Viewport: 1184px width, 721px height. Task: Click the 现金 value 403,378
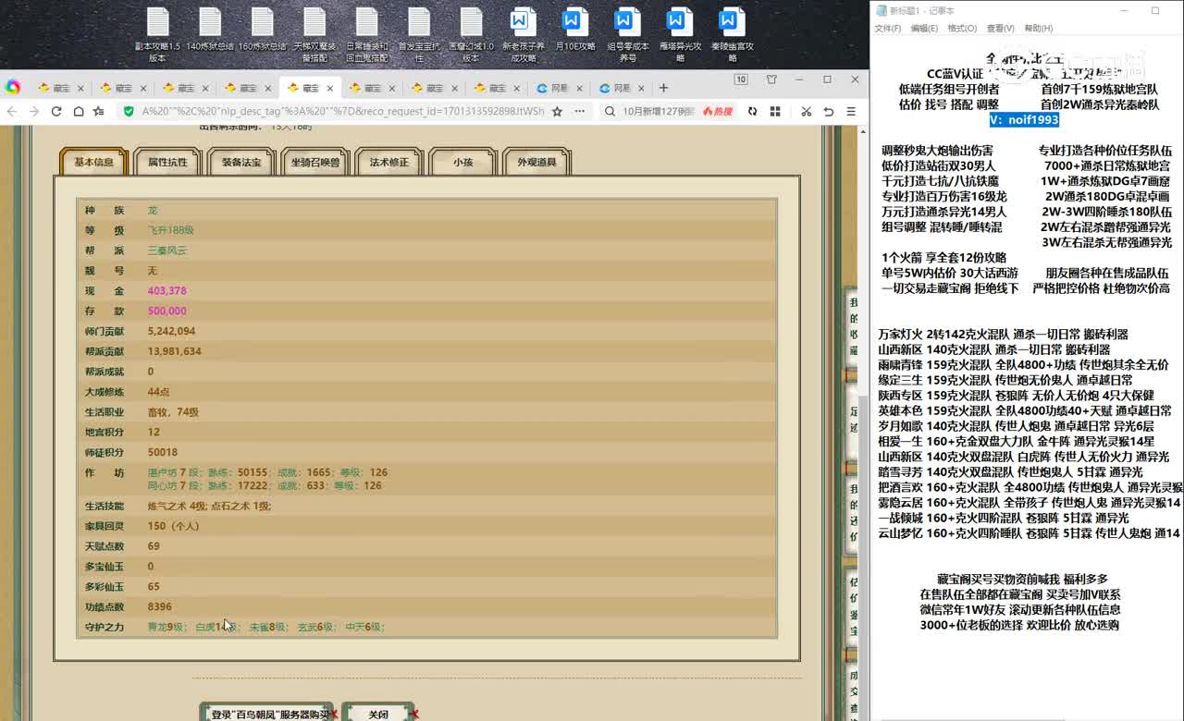[x=167, y=290]
